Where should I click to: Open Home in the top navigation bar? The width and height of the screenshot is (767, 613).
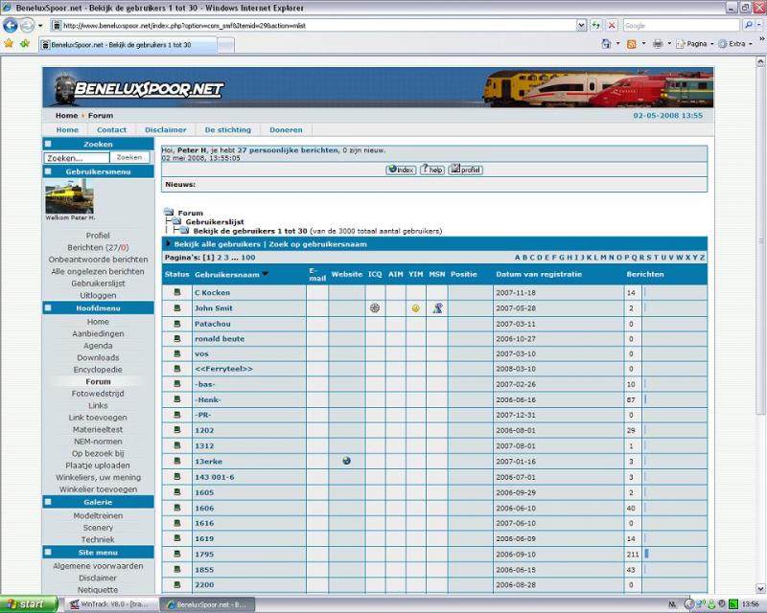pos(67,130)
